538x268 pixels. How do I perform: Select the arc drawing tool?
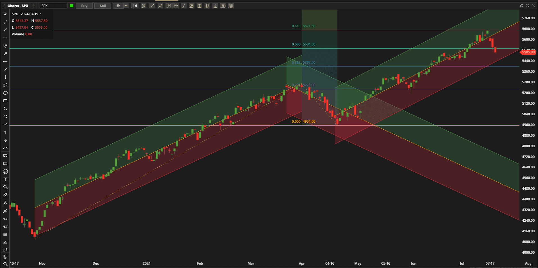(5, 148)
